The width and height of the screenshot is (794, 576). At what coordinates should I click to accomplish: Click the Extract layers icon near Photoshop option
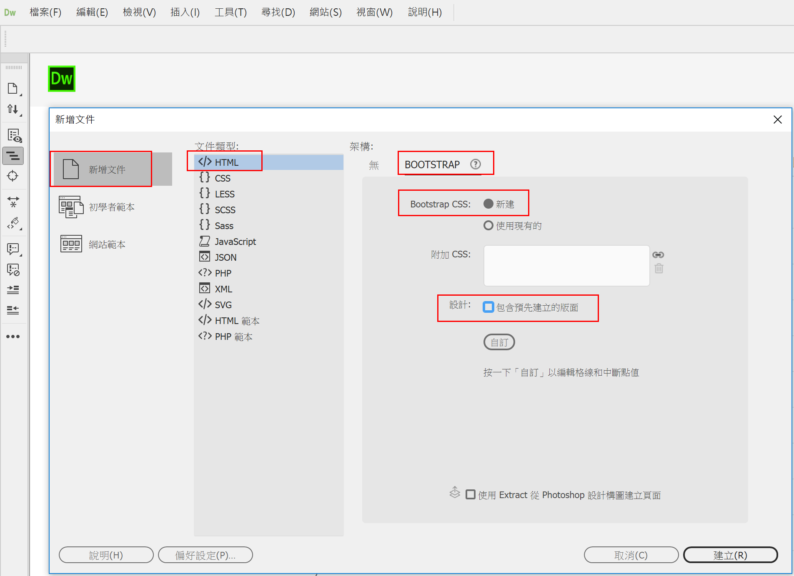[455, 492]
